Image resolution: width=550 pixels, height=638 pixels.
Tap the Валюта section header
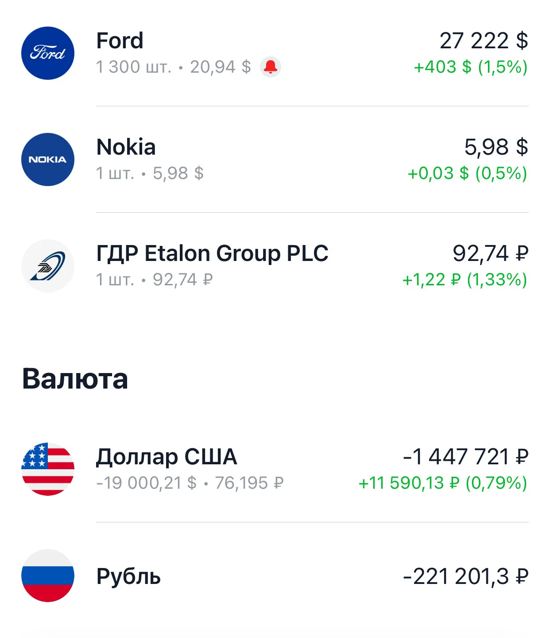(x=75, y=379)
